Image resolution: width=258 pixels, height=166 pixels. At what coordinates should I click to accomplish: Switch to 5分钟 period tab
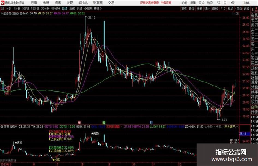click(x=25, y=8)
